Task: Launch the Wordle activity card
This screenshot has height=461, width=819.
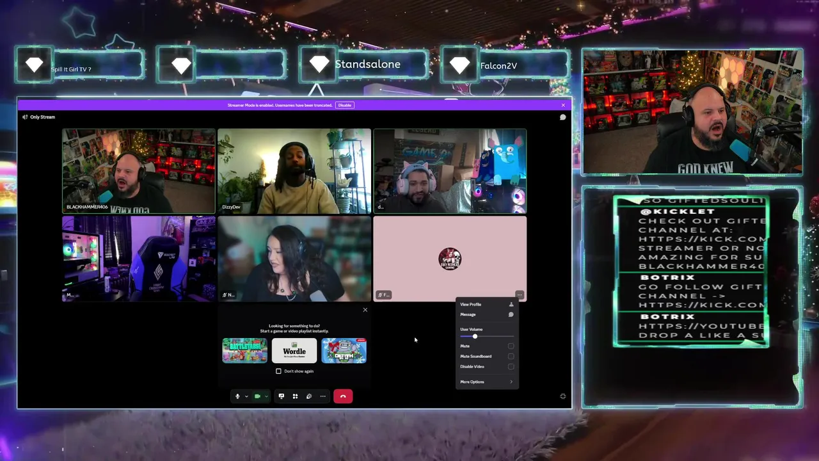Action: [x=294, y=351]
